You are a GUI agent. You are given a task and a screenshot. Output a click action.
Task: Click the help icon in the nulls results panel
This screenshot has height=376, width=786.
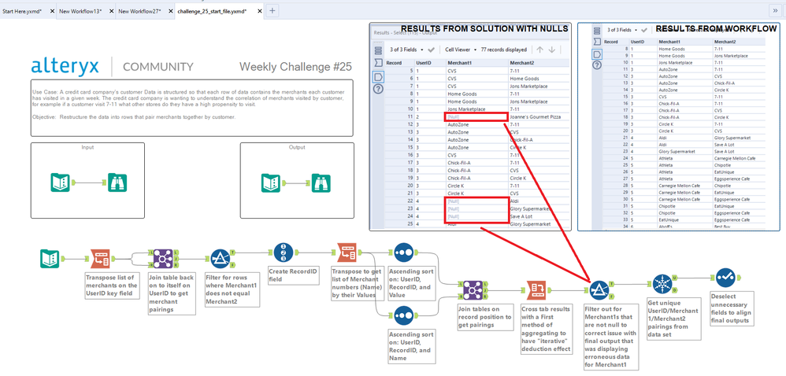pyautogui.click(x=378, y=89)
